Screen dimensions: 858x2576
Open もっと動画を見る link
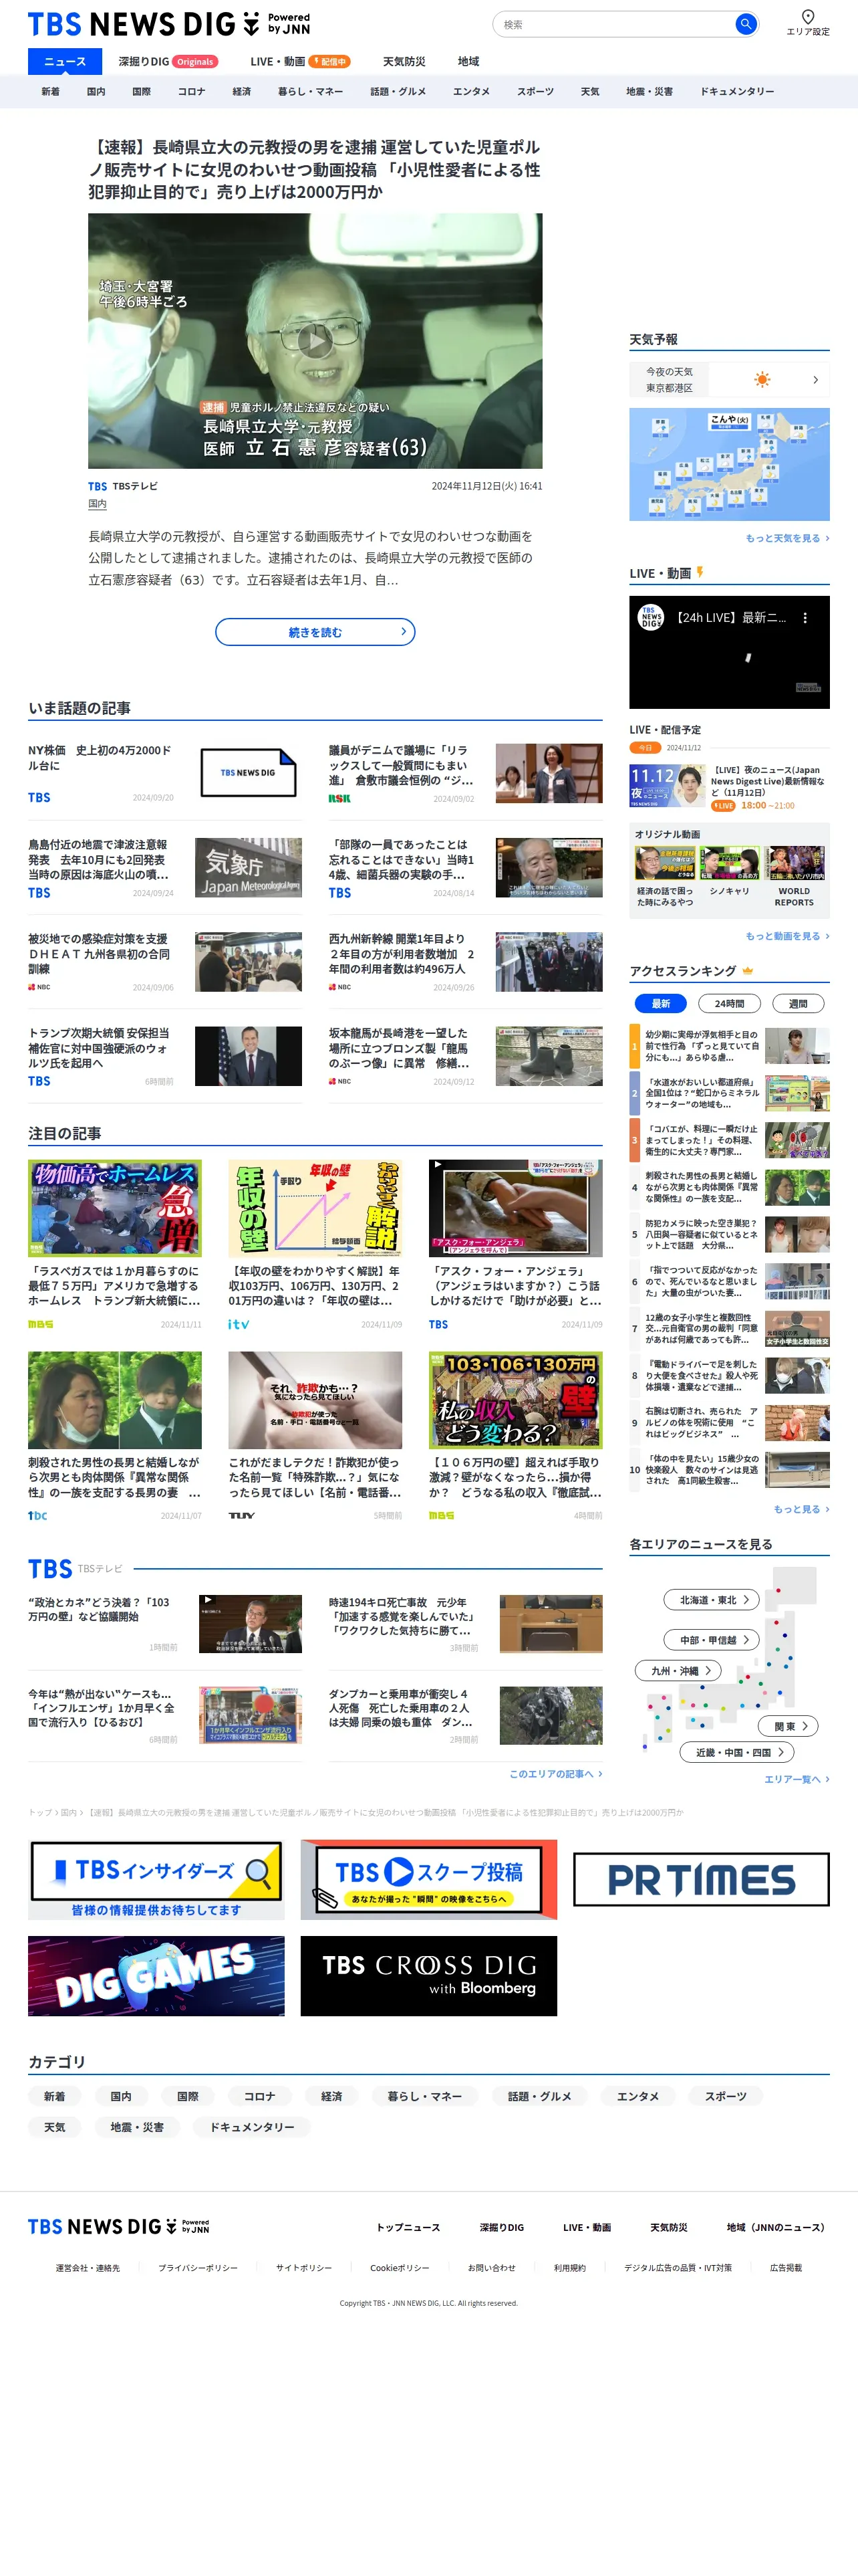coord(787,936)
